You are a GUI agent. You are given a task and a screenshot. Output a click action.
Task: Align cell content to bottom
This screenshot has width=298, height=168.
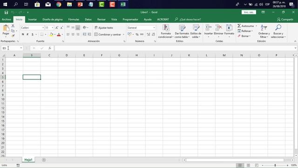pyautogui.click(x=78, y=28)
